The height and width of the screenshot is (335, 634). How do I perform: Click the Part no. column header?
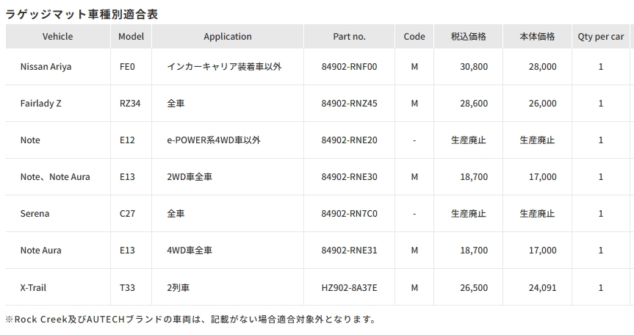[350, 37]
